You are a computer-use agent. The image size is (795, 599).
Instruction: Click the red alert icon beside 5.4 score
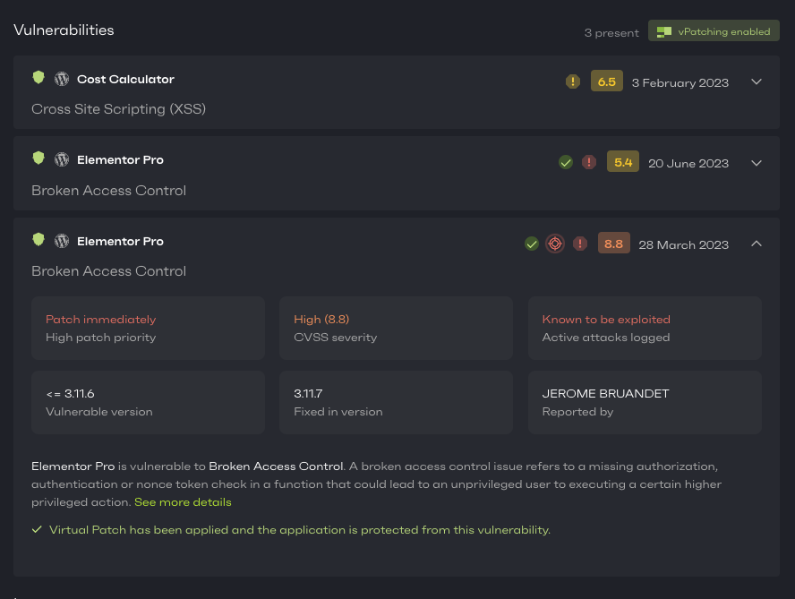(x=589, y=162)
